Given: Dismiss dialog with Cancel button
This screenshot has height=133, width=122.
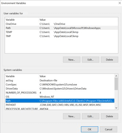Looking at the screenshot, I should click(x=108, y=129).
